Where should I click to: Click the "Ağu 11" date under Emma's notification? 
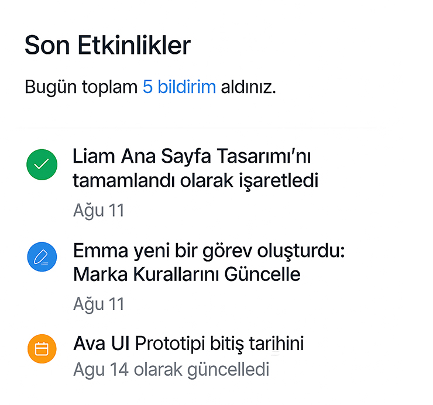point(99,304)
